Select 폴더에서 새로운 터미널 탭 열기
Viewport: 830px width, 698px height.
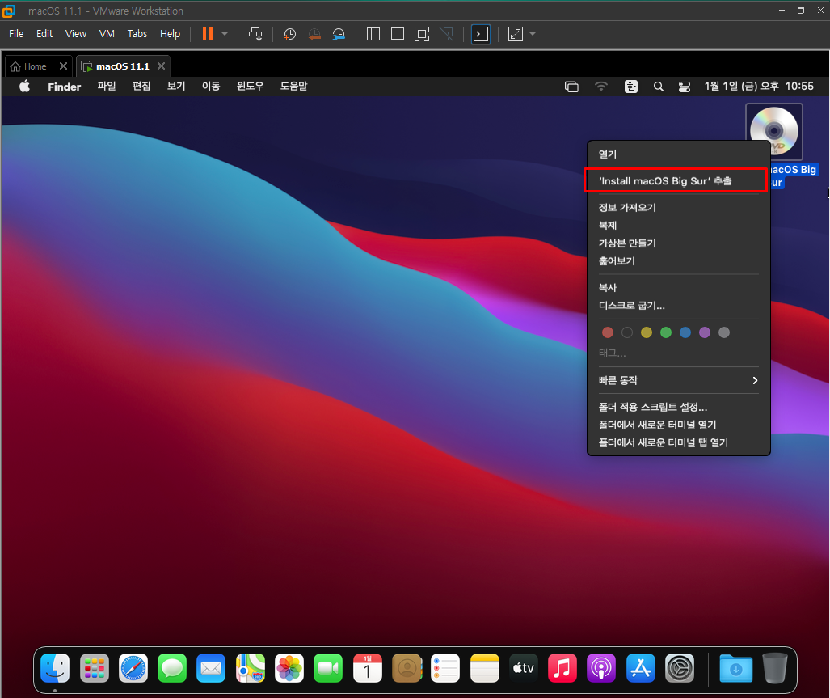coord(679,442)
